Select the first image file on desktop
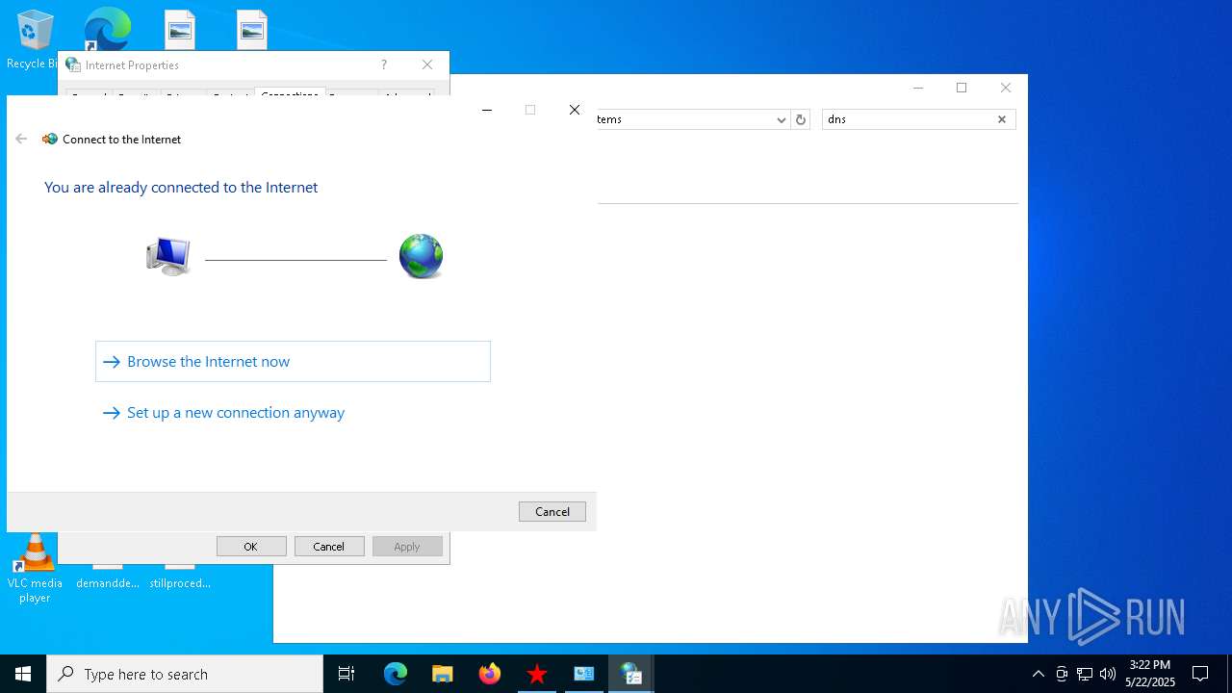Image resolution: width=1232 pixels, height=693 pixels. [180, 30]
